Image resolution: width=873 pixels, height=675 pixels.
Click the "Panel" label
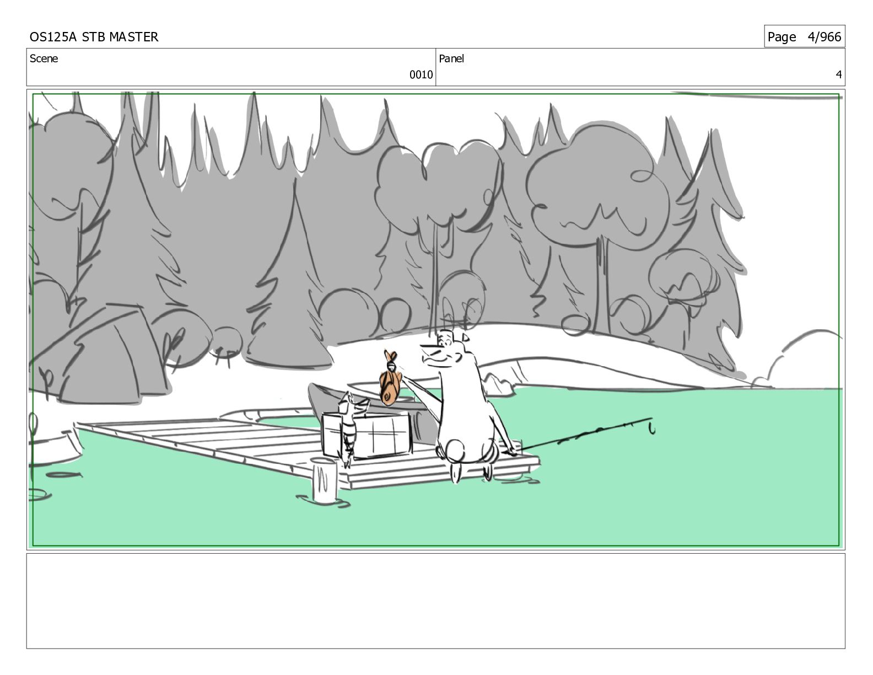pyautogui.click(x=451, y=58)
